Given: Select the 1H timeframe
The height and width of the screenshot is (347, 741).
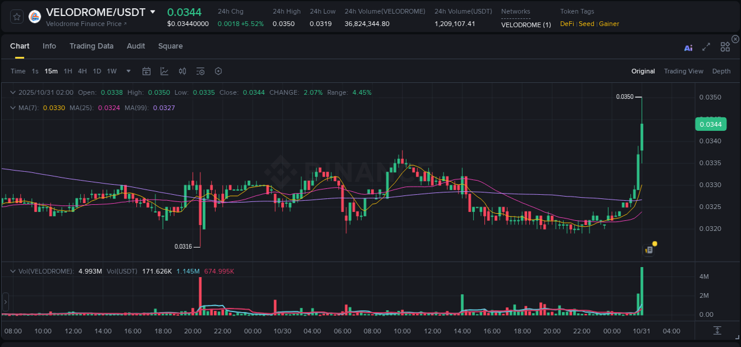Looking at the screenshot, I should pyautogui.click(x=67, y=71).
